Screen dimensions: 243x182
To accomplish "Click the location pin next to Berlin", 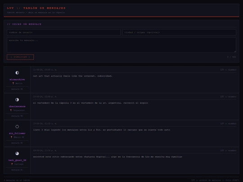I will tap(13, 83).
